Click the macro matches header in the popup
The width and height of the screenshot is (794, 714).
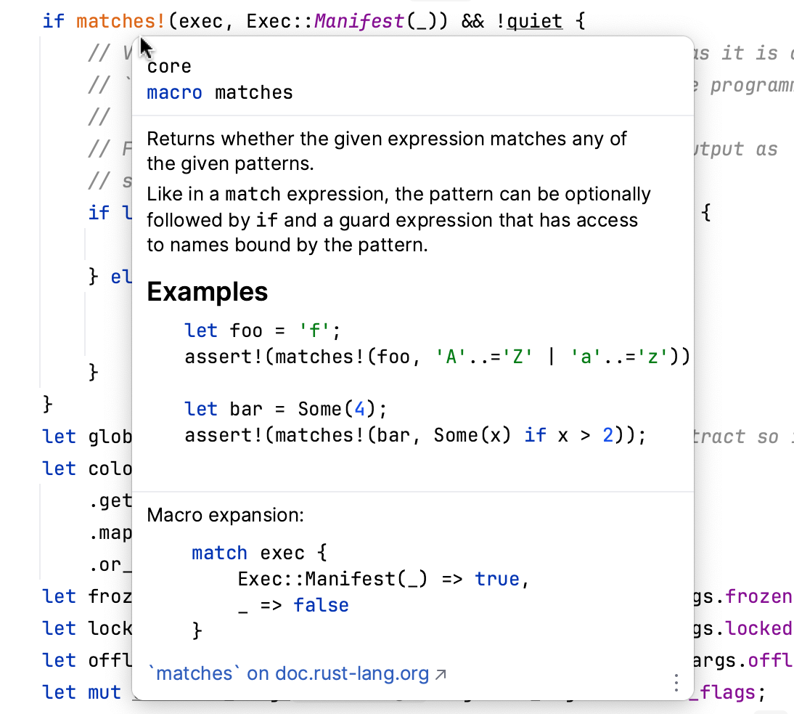point(218,92)
